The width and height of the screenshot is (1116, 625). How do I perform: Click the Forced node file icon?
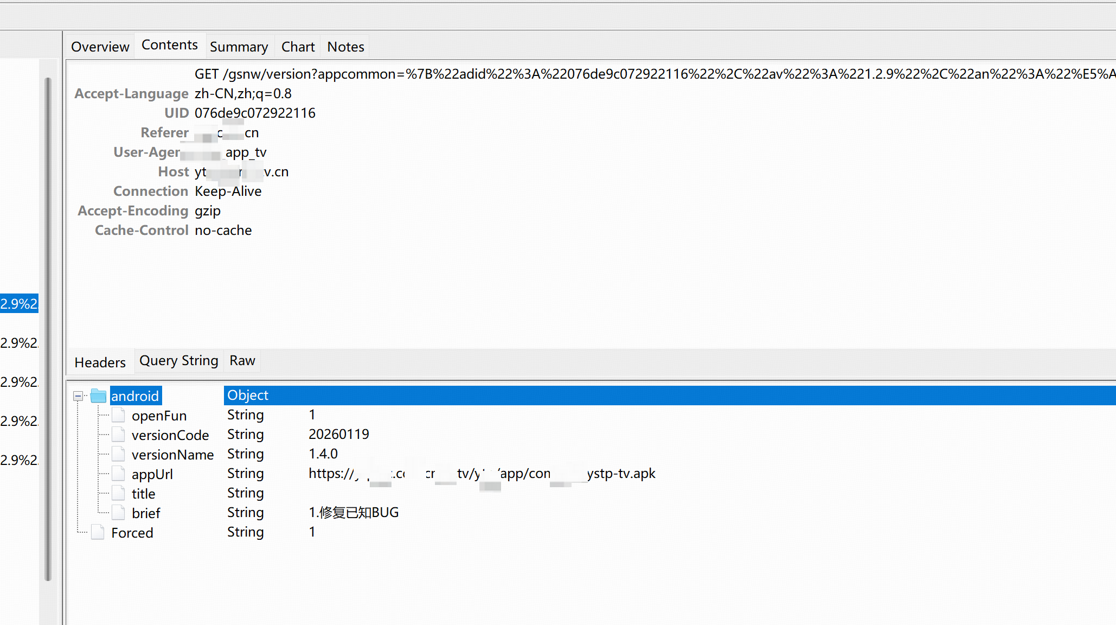pos(98,533)
